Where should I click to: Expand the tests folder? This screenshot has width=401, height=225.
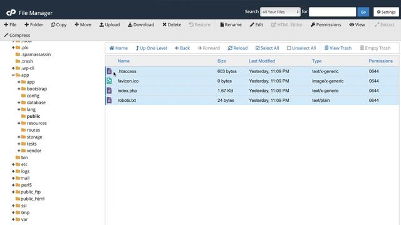point(19,144)
